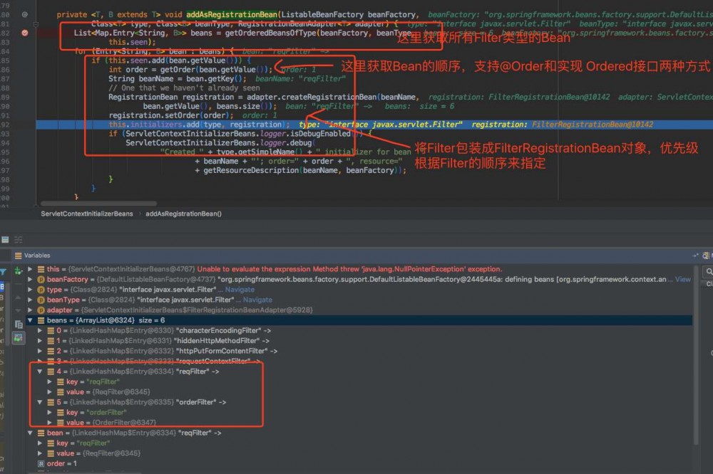Click the small panel icon at debug toolbar left

5,239
